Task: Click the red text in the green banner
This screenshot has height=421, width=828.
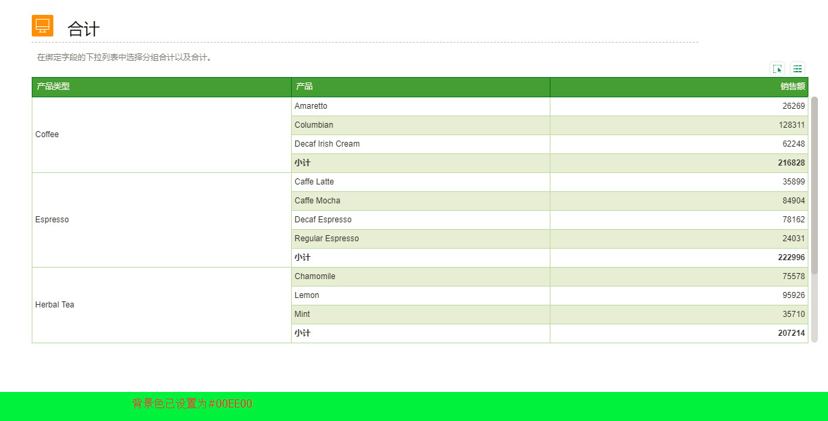Action: 192,404
